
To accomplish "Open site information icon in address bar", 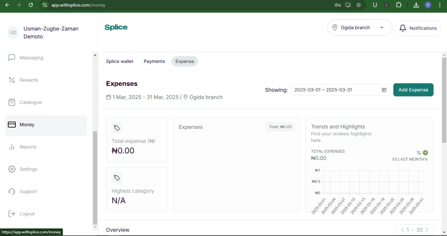I will 45,5.
